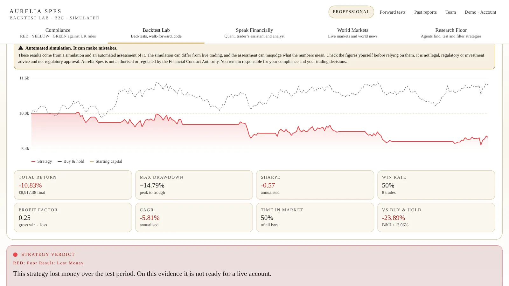Viewport: 509px width, 286px height.
Task: Click the 'gross win ÷ loss' caption
Action: coord(33,225)
